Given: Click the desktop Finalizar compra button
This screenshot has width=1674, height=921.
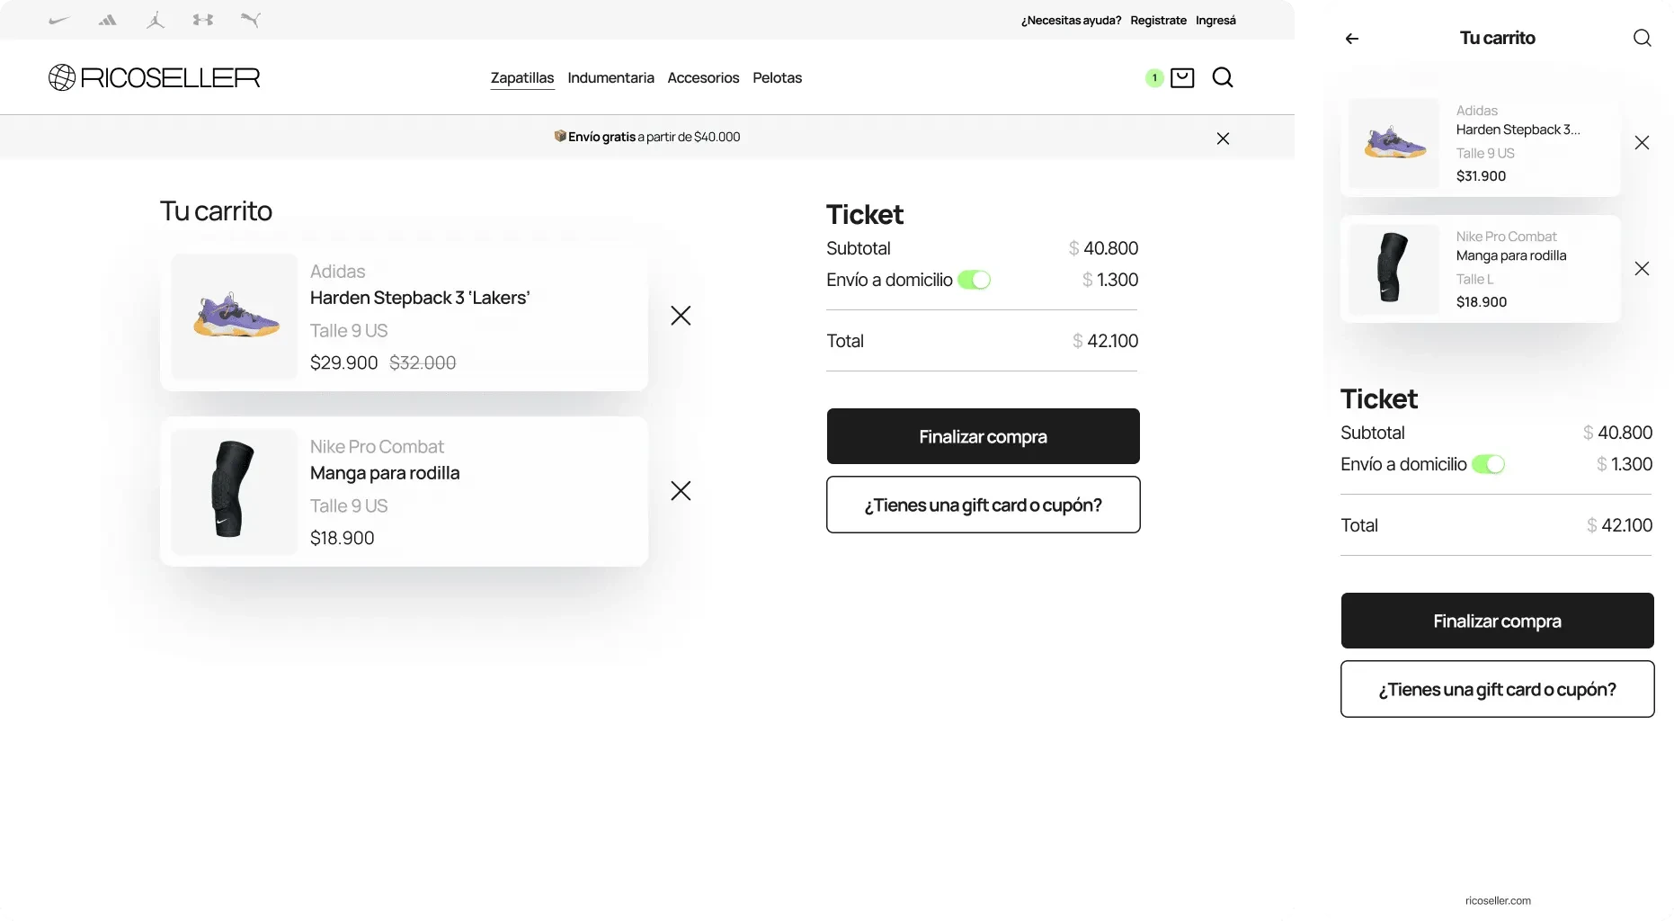Looking at the screenshot, I should 983,437.
